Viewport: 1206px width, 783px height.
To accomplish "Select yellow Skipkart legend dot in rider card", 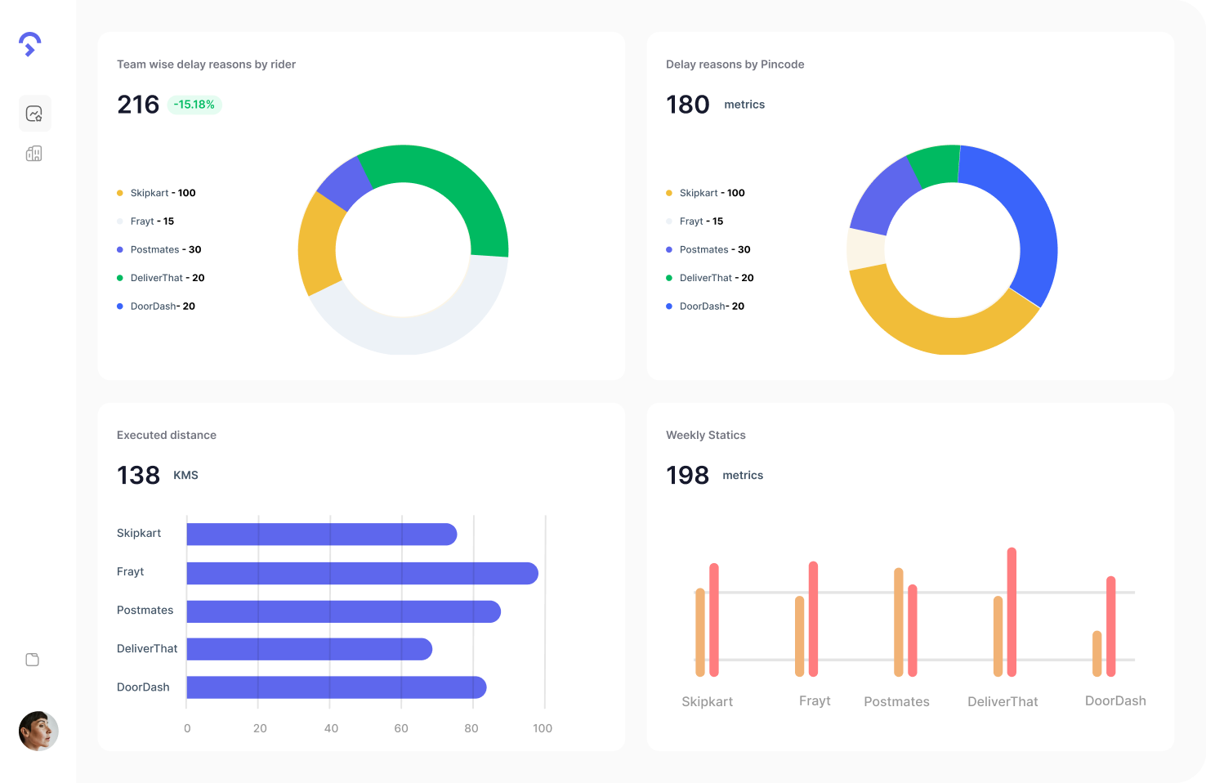I will tap(120, 193).
